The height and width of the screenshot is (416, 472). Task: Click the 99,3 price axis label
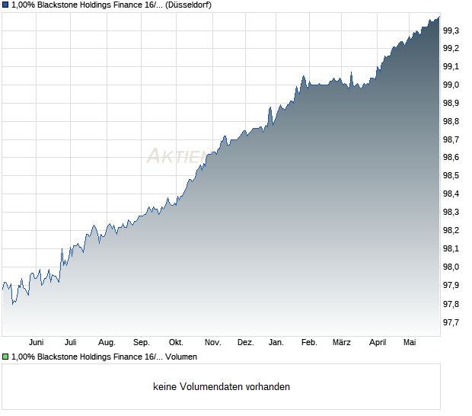coord(451,30)
